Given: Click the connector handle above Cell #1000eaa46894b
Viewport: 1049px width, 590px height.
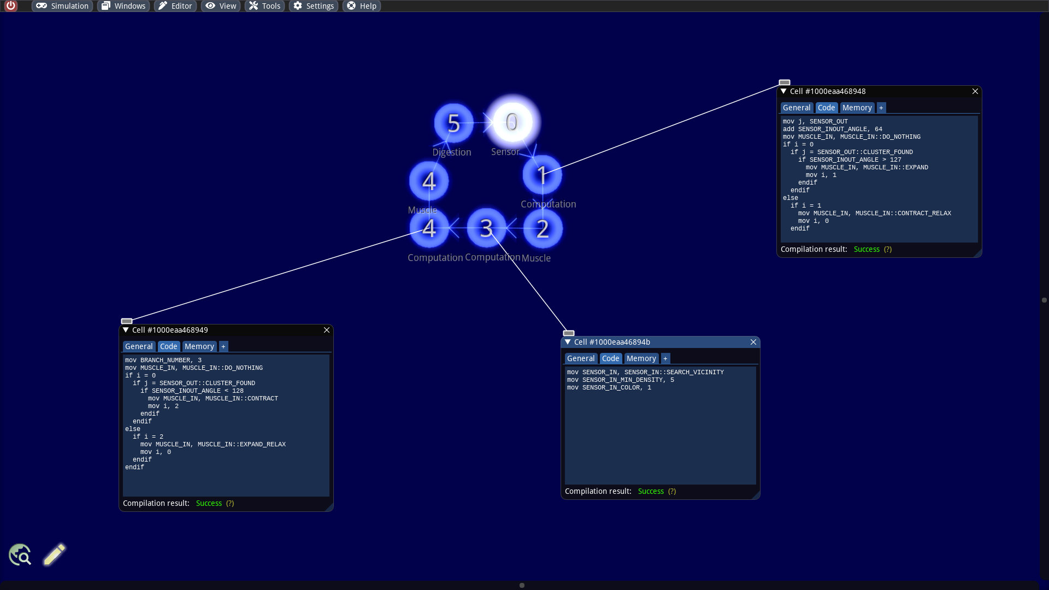Looking at the screenshot, I should [569, 333].
